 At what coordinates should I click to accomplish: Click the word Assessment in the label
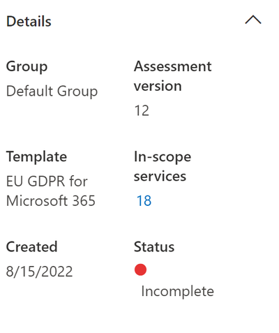click(173, 66)
